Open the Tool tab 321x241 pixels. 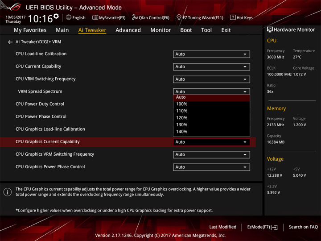[x=206, y=30]
